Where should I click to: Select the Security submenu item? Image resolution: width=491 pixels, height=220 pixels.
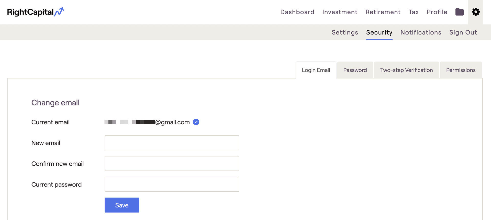point(379,32)
